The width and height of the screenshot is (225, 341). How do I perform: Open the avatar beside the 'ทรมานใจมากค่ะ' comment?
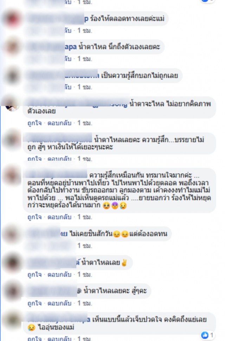coord(12,175)
